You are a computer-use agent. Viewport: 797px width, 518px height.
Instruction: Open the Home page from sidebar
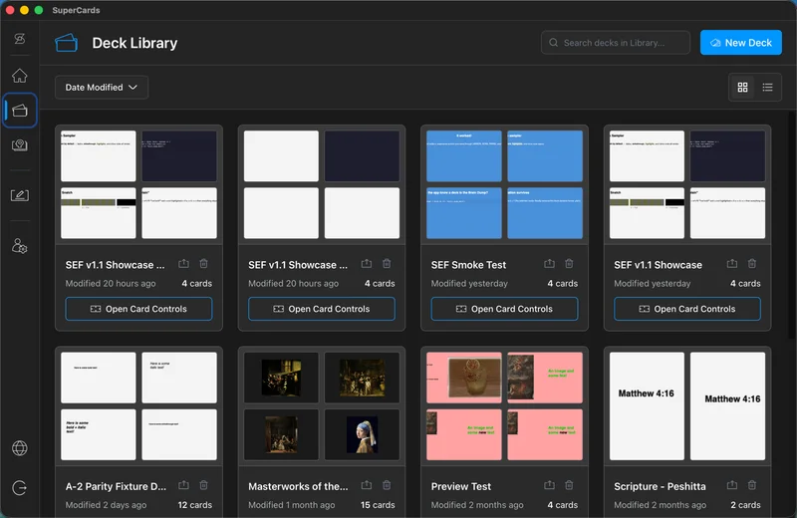(19, 76)
